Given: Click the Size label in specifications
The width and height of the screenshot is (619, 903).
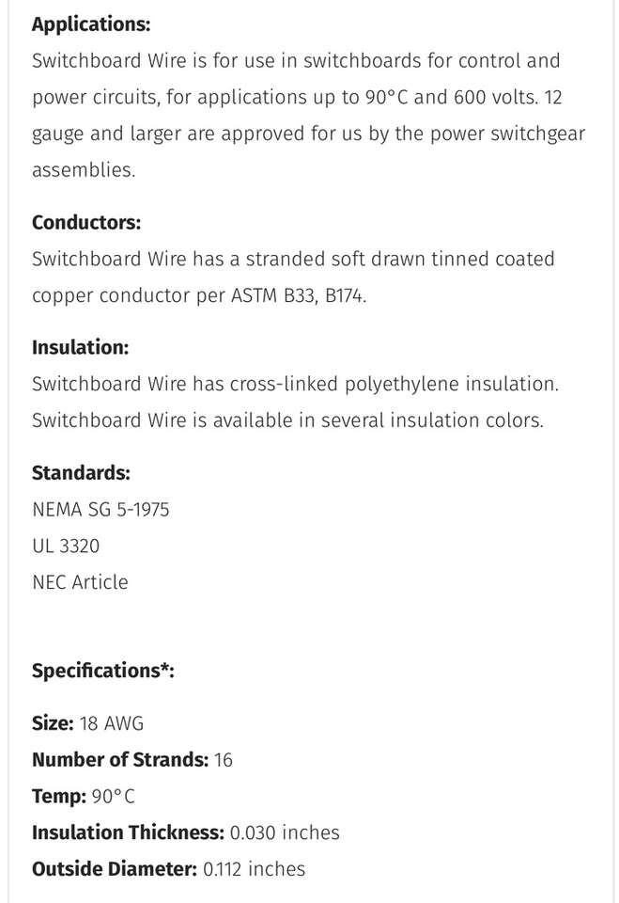Looking at the screenshot, I should pos(52,723).
